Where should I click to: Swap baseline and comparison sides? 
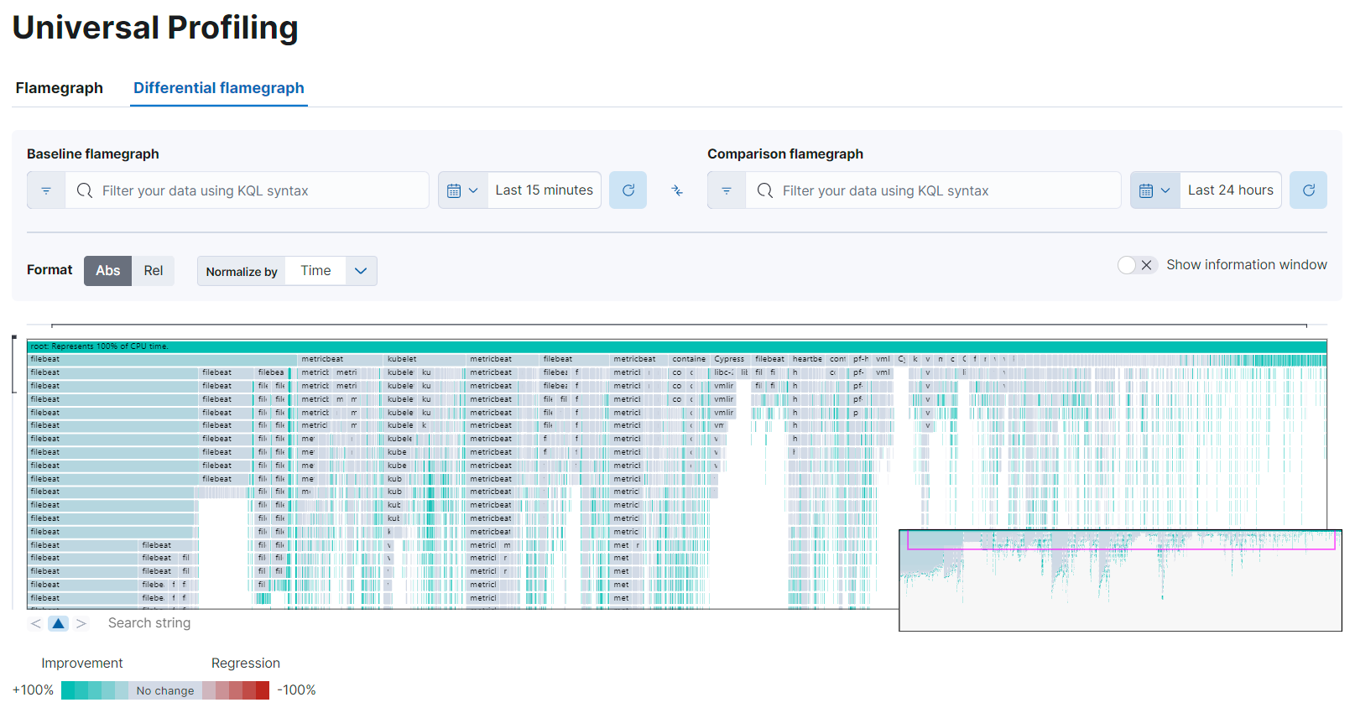click(x=677, y=190)
